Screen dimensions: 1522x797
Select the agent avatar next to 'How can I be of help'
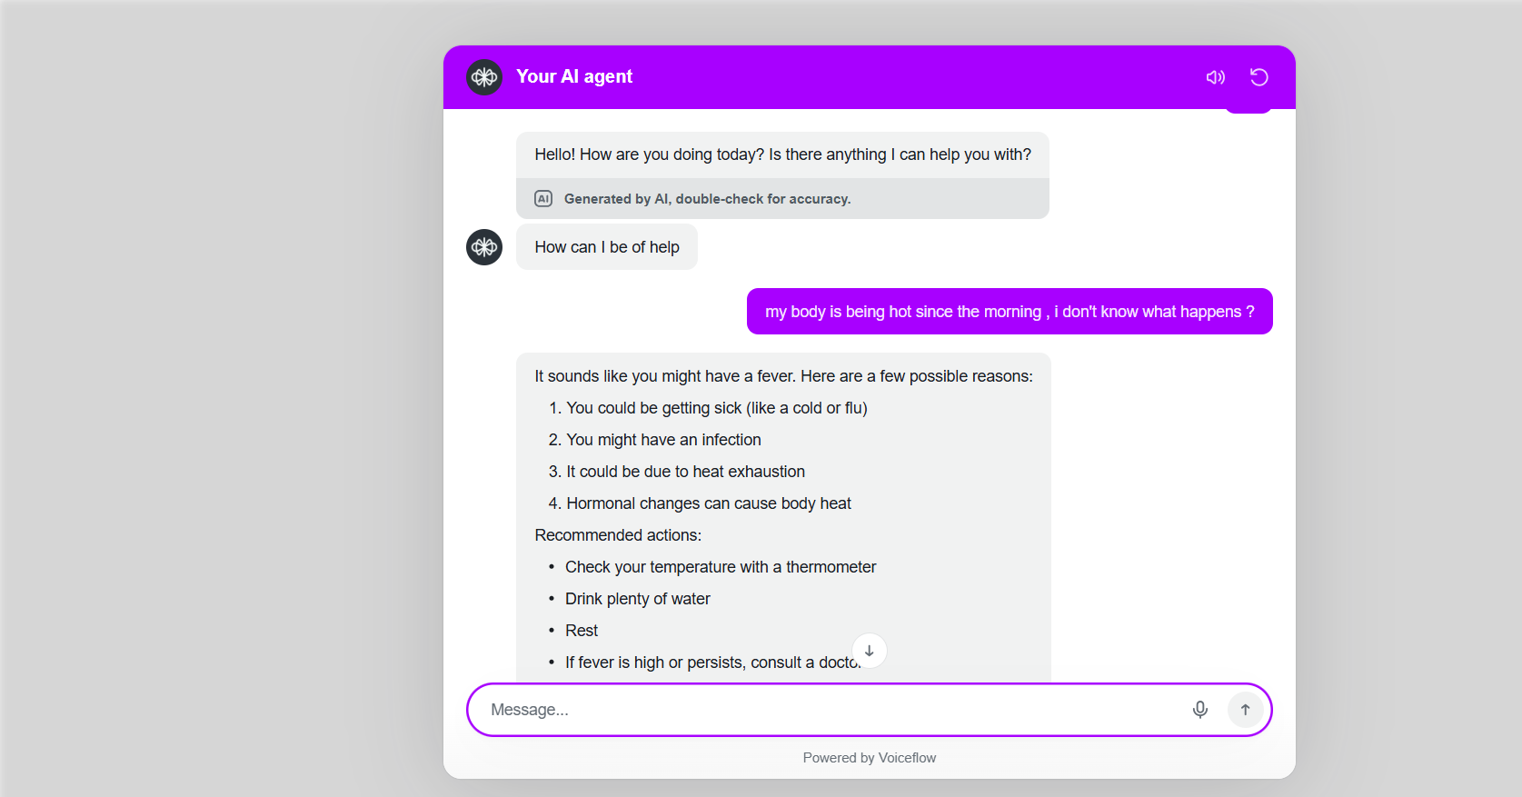(483, 247)
